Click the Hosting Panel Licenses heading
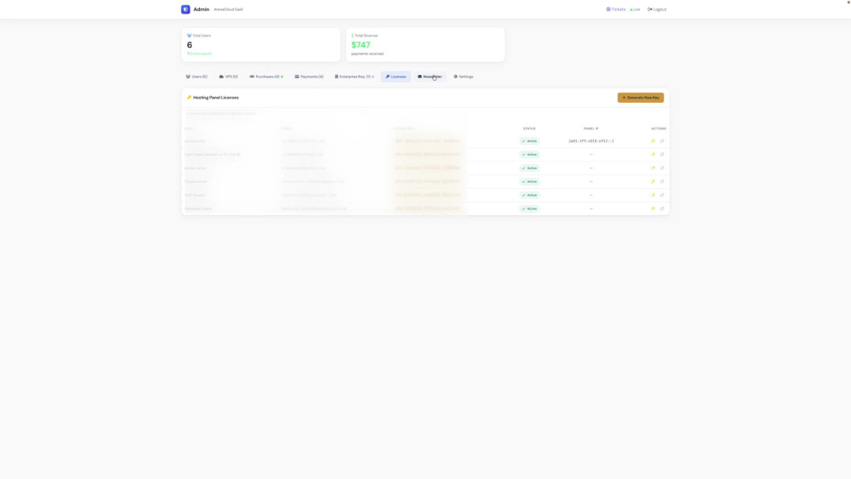The width and height of the screenshot is (851, 479). pyautogui.click(x=215, y=98)
